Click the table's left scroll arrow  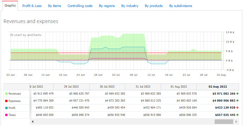33,122
